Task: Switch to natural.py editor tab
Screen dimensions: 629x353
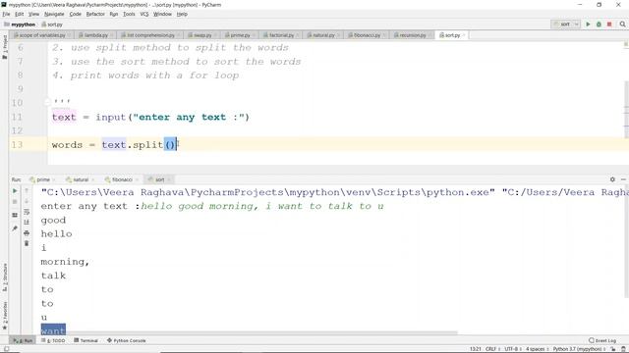Action: [323, 35]
